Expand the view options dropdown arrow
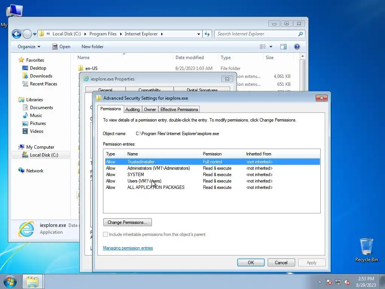This screenshot has width=385, height=289. [x=271, y=47]
